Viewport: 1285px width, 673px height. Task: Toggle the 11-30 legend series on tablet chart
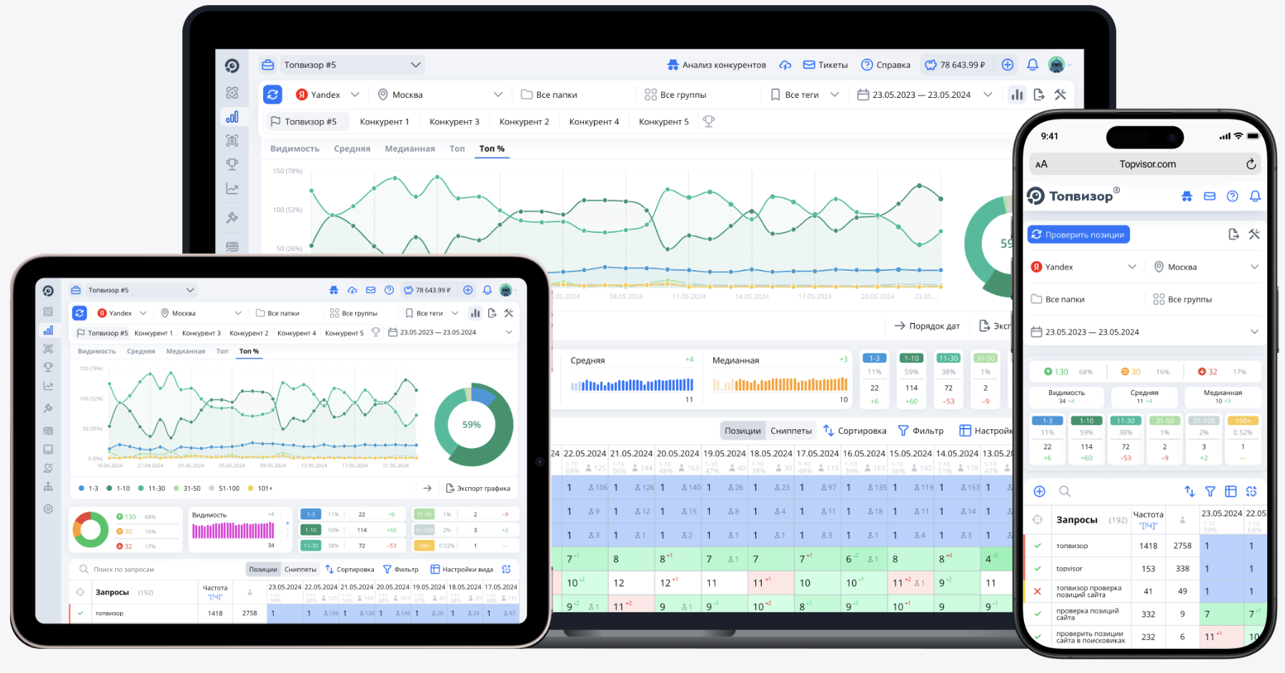(152, 488)
